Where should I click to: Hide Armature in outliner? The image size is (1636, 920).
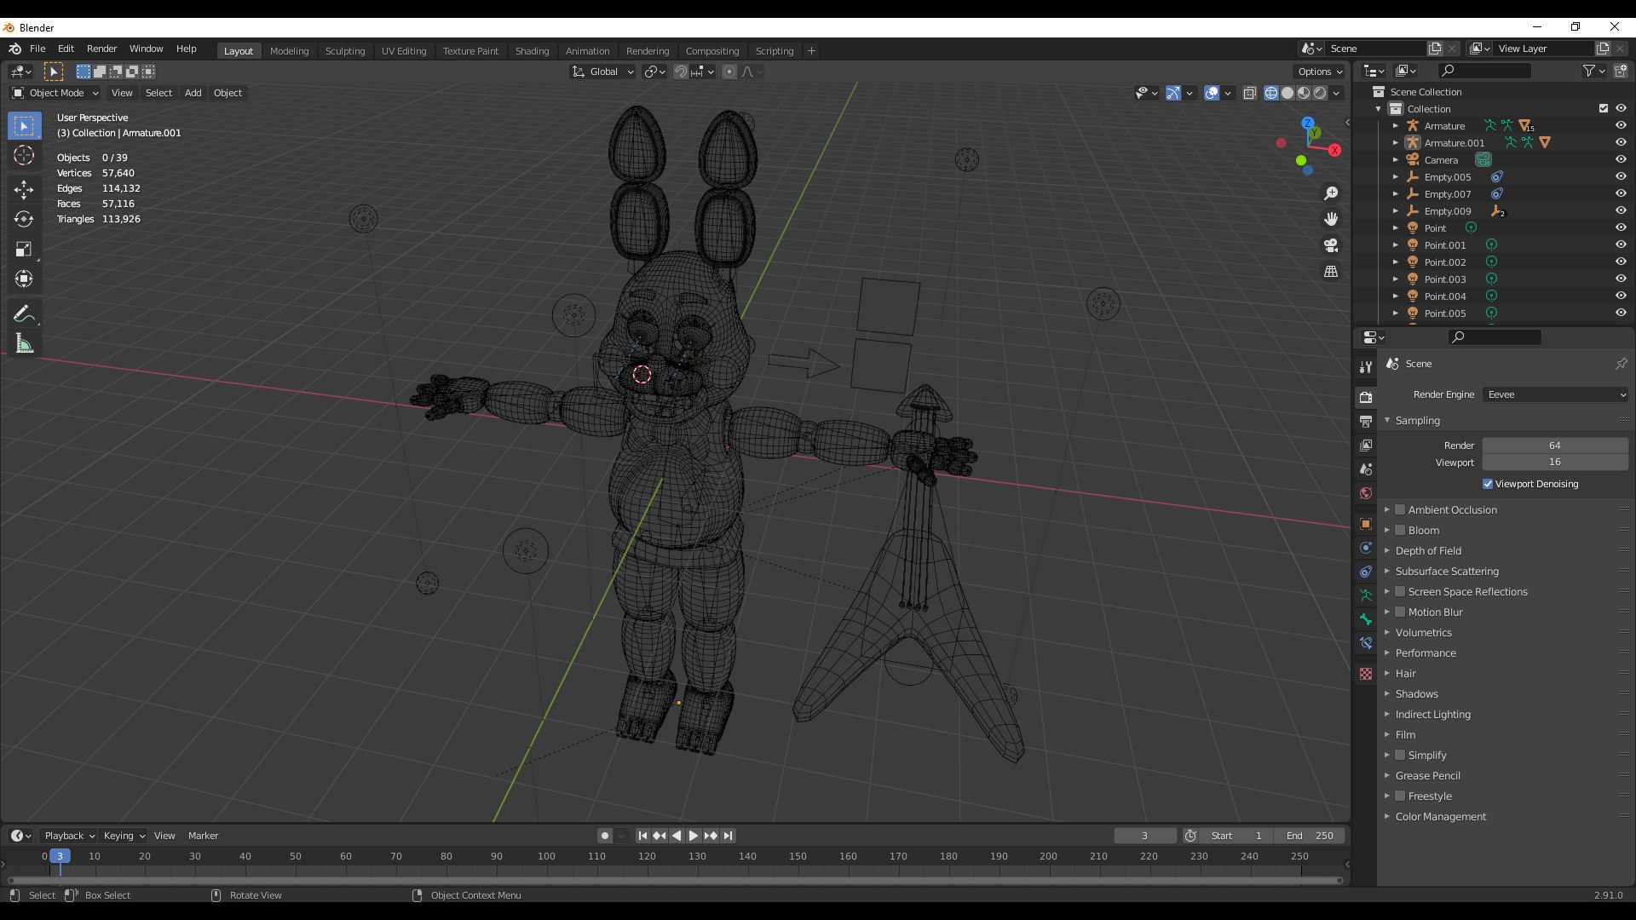click(x=1621, y=125)
